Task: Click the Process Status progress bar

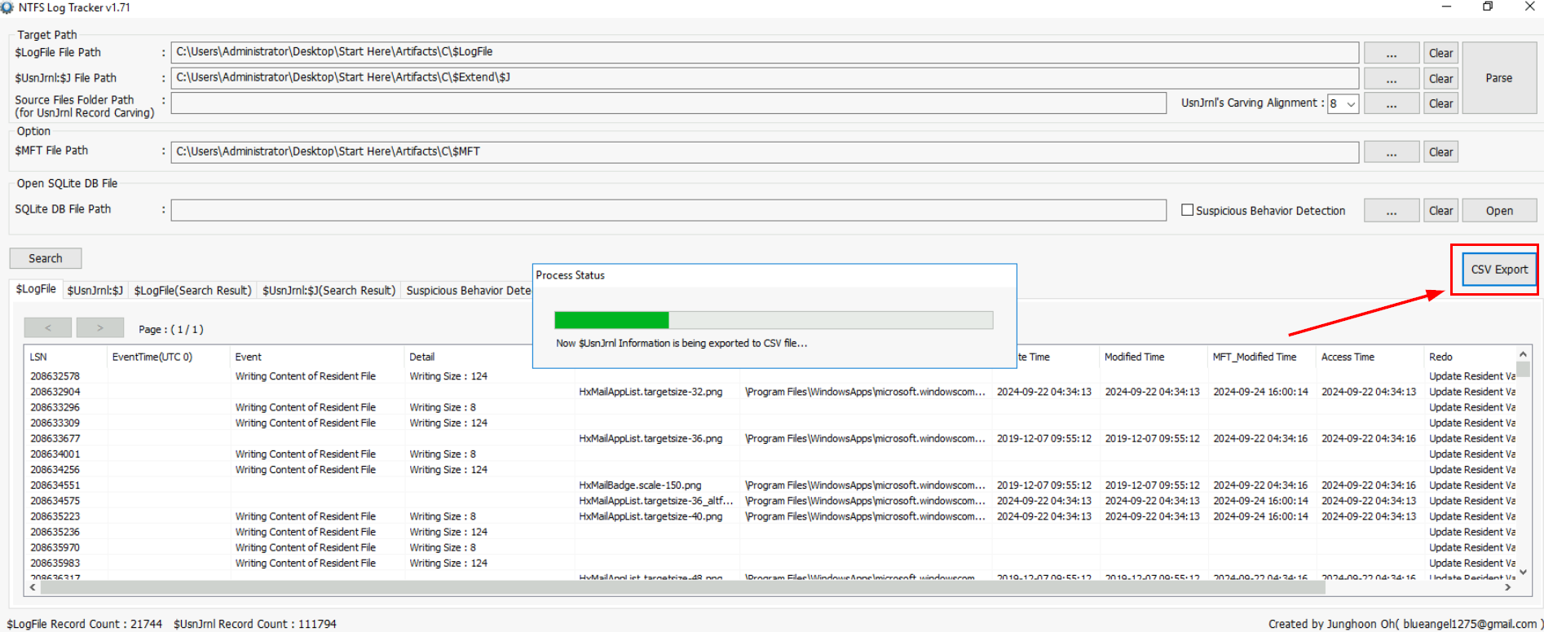Action: (774, 320)
